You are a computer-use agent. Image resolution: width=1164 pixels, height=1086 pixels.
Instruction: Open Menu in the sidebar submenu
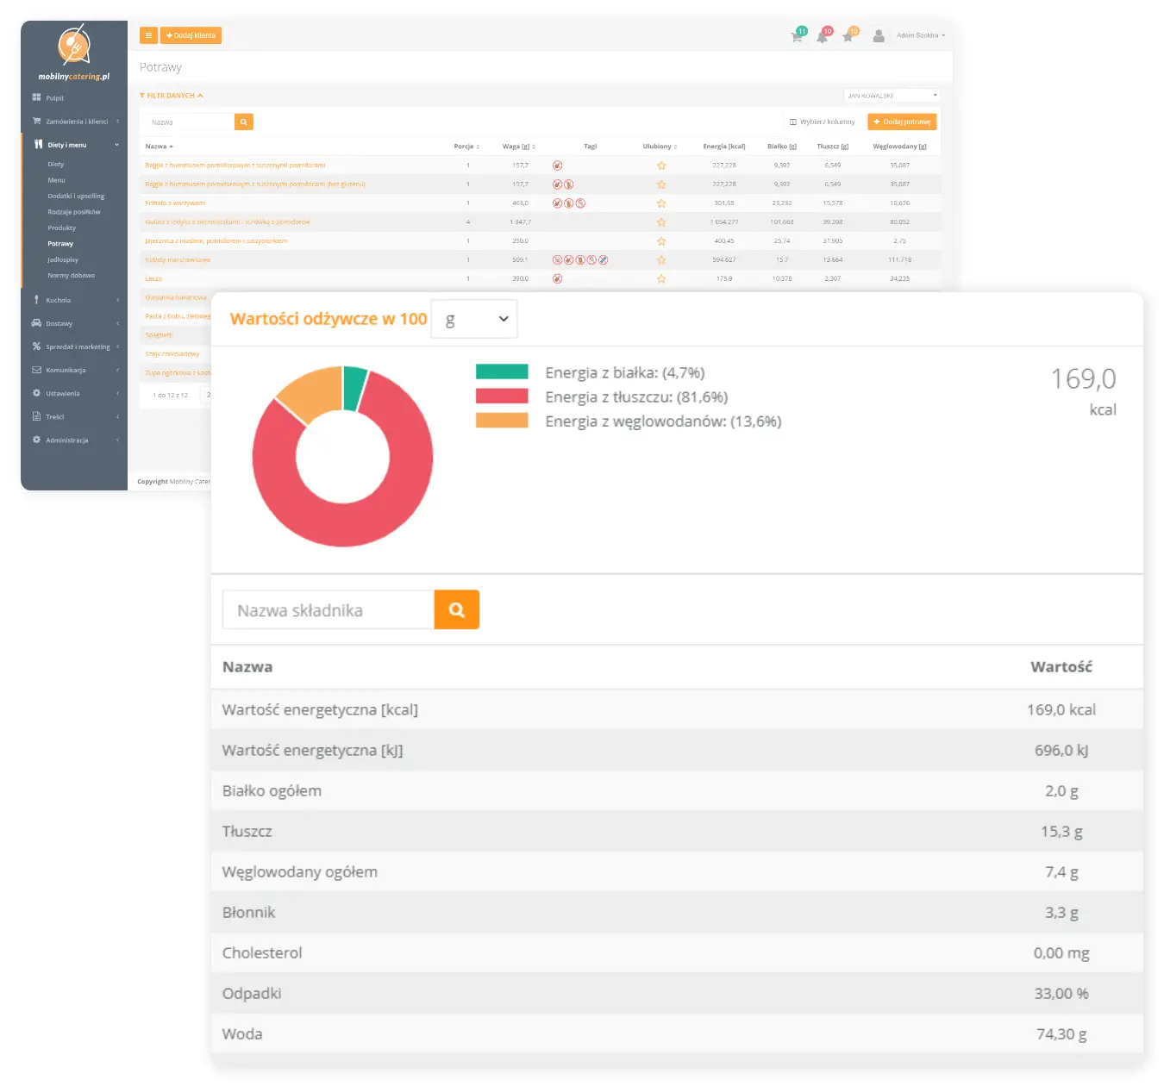point(56,180)
